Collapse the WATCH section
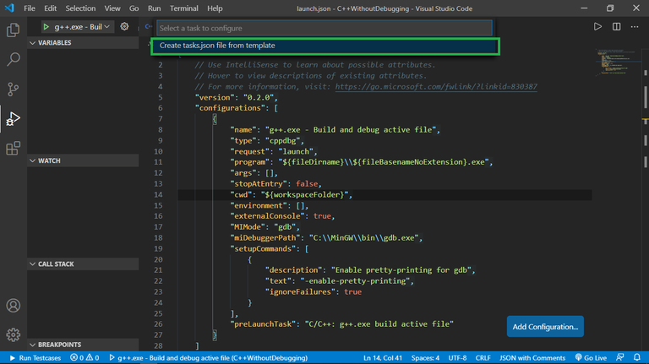Screen dimensions: 649x364 point(51,160)
